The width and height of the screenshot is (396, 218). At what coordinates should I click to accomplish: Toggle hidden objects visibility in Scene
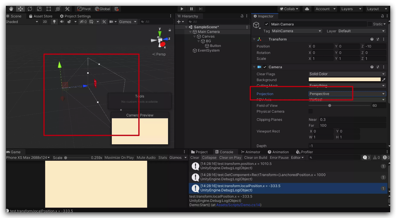pyautogui.click(x=83, y=22)
